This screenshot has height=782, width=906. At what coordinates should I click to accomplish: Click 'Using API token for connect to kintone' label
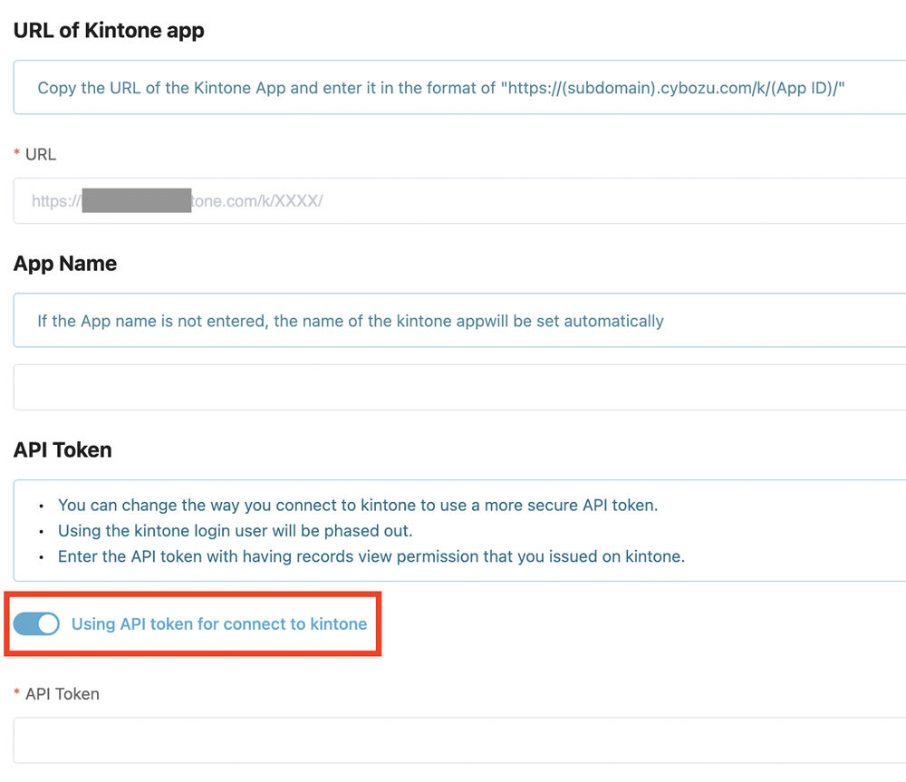click(219, 624)
